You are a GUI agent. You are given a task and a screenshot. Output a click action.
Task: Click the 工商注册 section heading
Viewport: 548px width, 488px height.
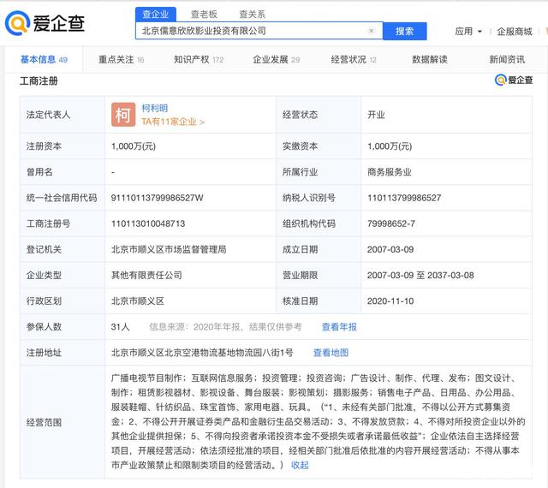(x=39, y=81)
